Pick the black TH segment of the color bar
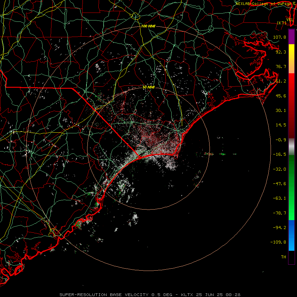297x297 pixels. coord(291,257)
